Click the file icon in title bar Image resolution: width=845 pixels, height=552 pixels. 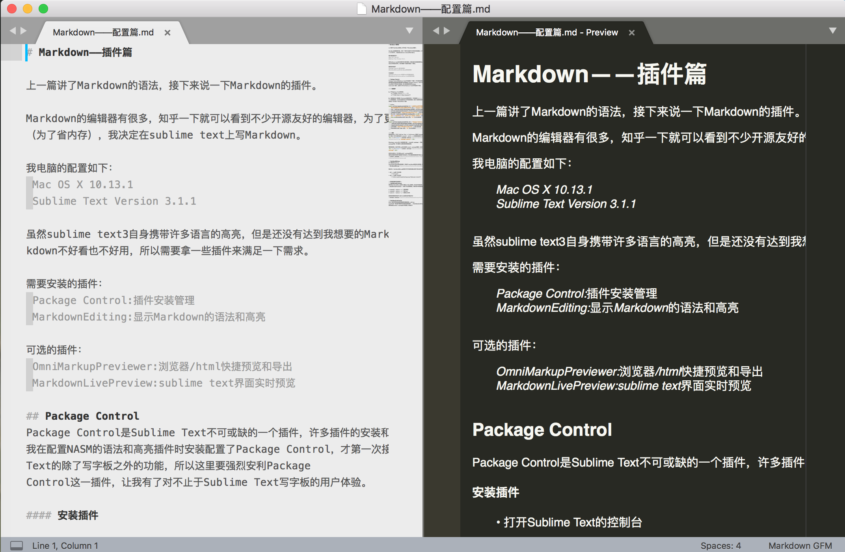point(361,9)
